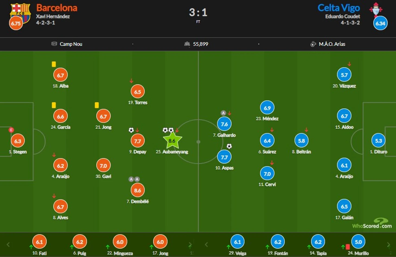The image size is (396, 257).
Task: Show next Barcelona substitutes with right arrow
Action: tap(190, 245)
